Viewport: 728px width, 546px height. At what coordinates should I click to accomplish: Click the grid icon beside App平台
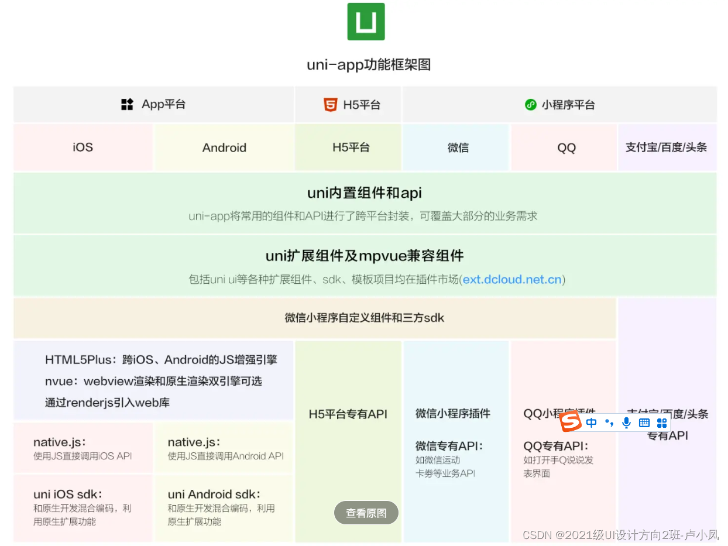pyautogui.click(x=127, y=104)
